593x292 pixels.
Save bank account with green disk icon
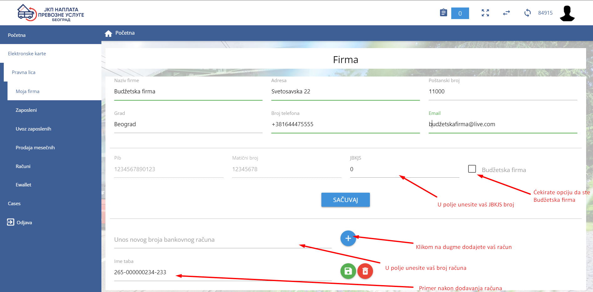(x=348, y=271)
